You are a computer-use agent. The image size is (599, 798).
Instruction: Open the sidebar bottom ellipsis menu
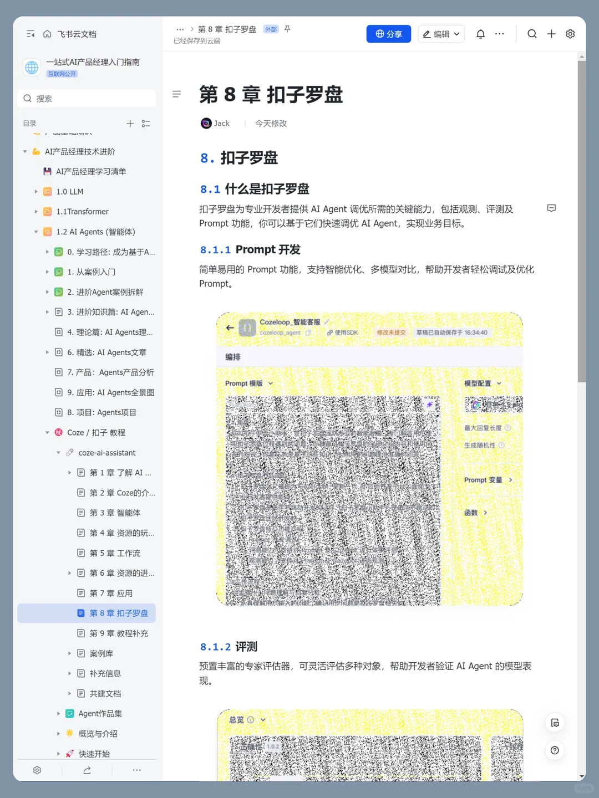137,770
